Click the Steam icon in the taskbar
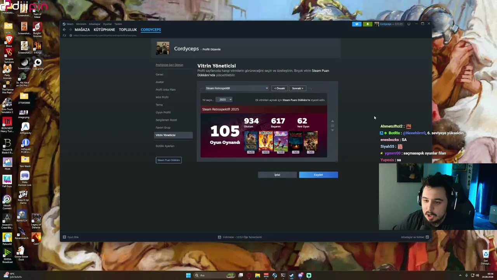 click(x=292, y=275)
